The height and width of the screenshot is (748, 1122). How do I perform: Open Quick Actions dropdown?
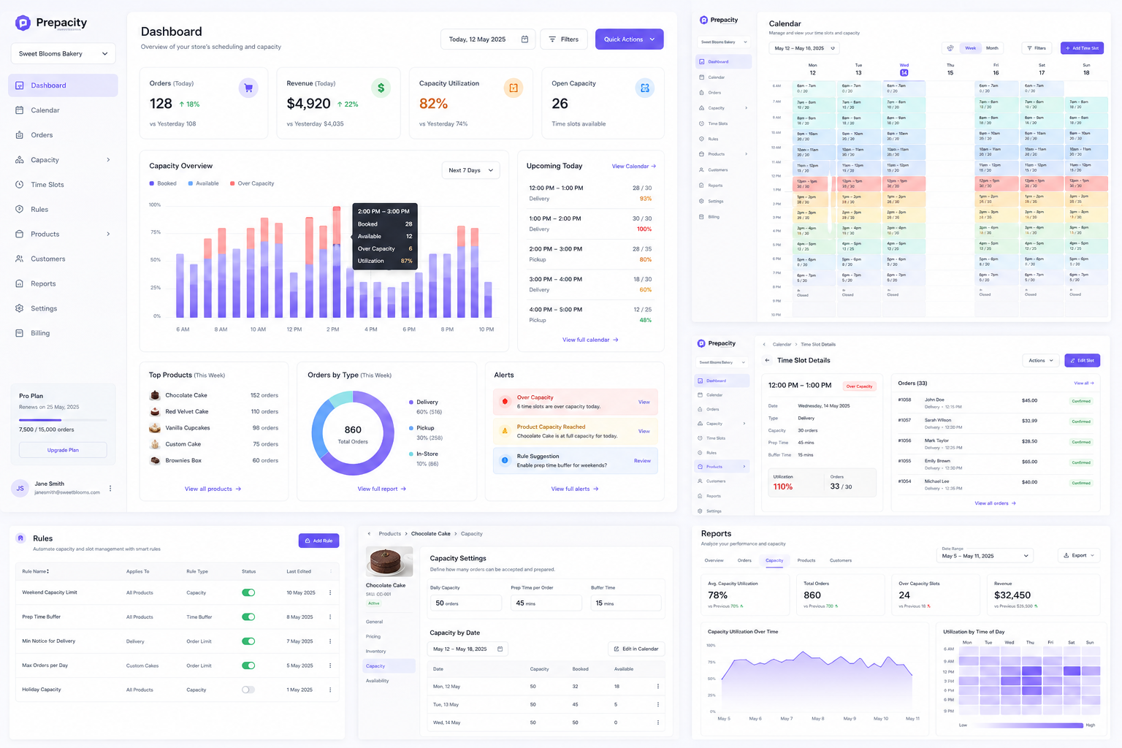pos(629,39)
